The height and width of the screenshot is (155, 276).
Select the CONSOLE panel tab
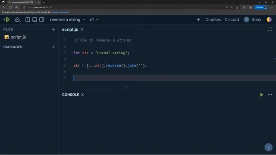click(x=70, y=95)
